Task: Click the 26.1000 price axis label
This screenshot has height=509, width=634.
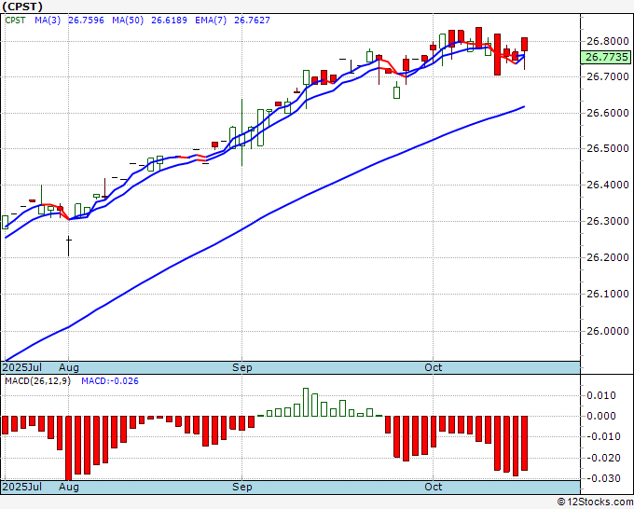Action: 608,294
